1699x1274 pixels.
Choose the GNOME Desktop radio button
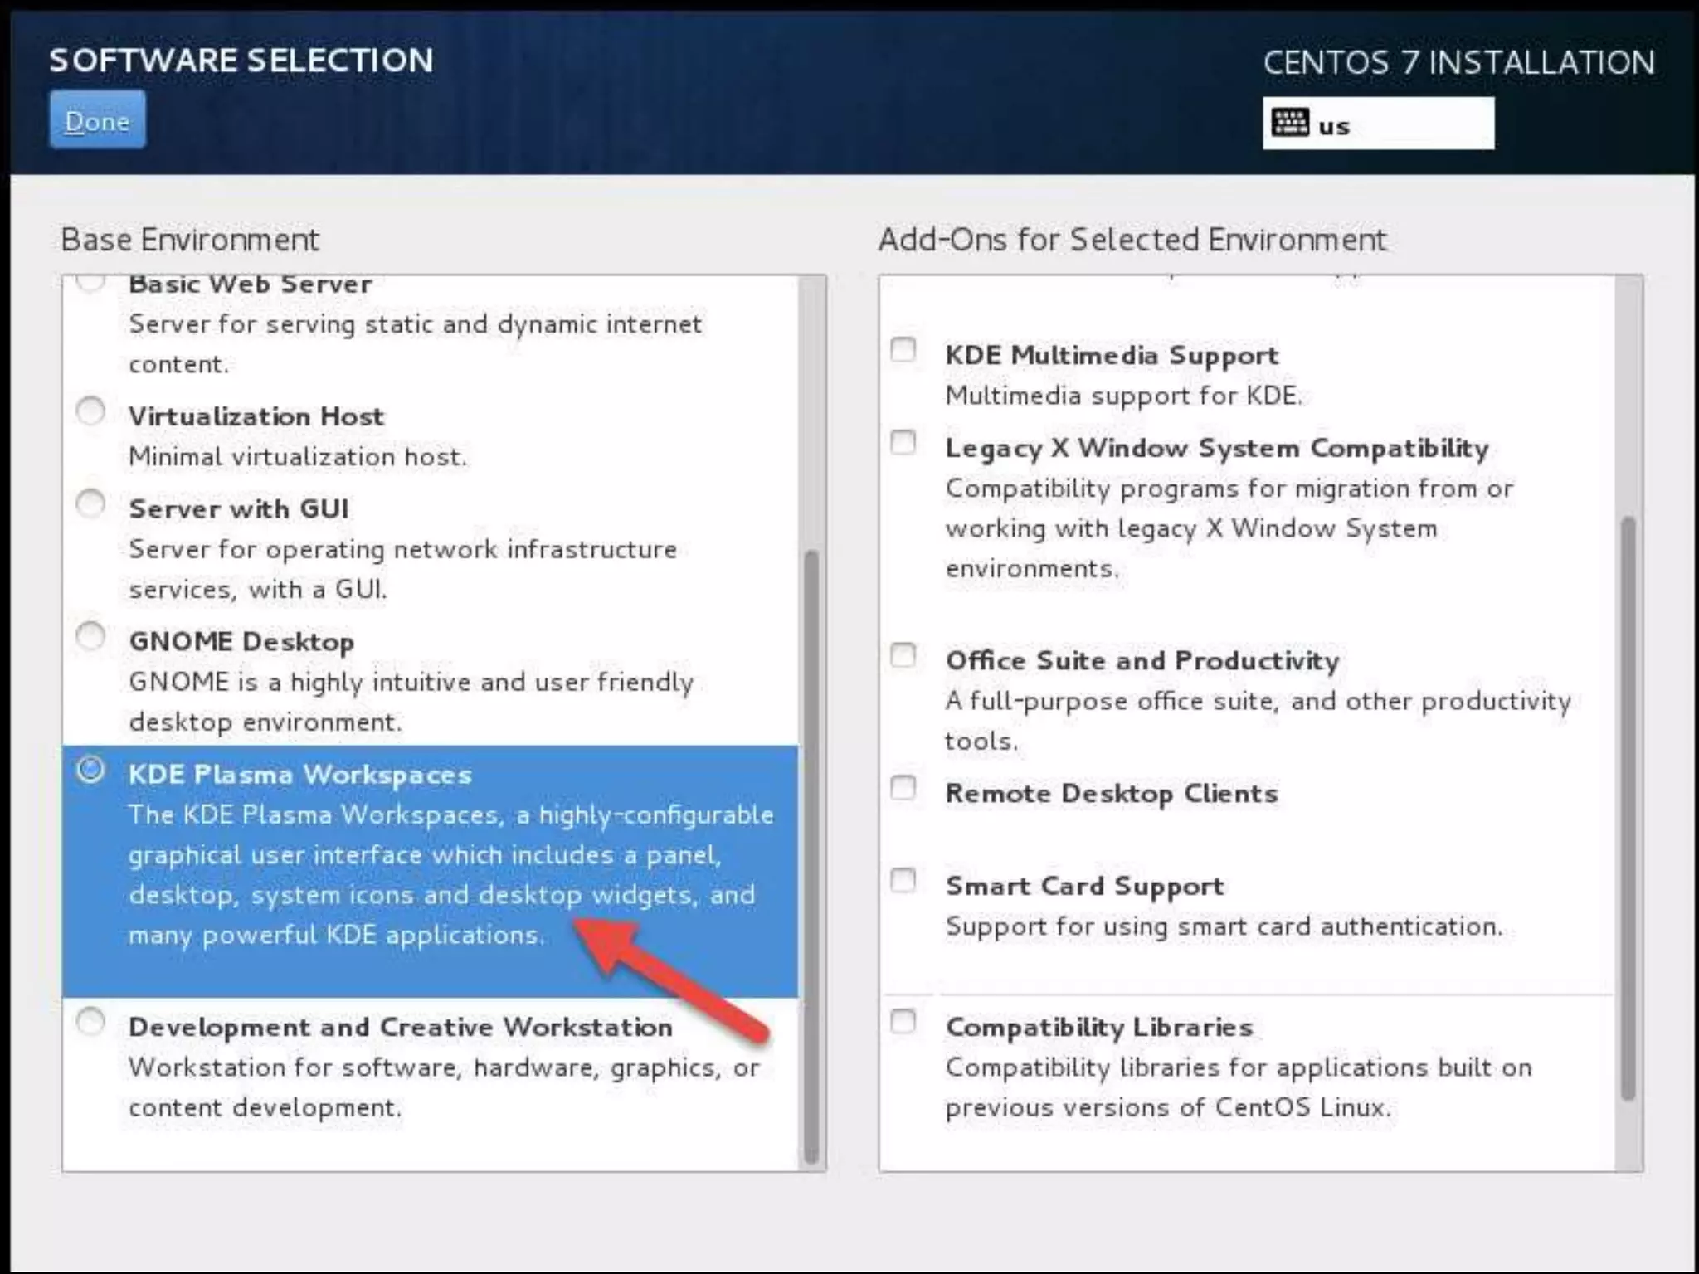coord(90,637)
